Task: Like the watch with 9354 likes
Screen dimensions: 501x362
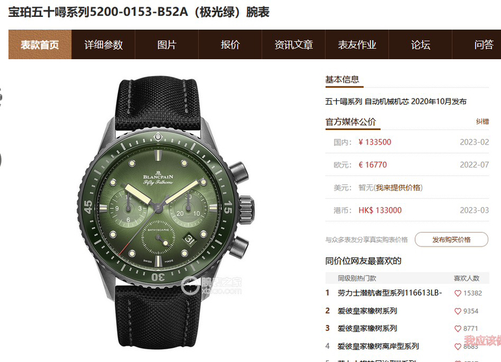Action: [x=457, y=311]
